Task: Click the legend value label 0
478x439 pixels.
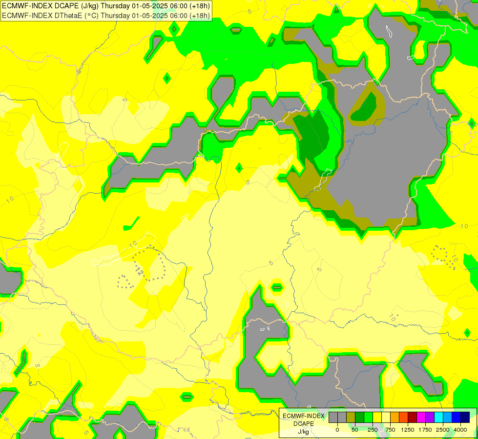Action: [x=337, y=430]
